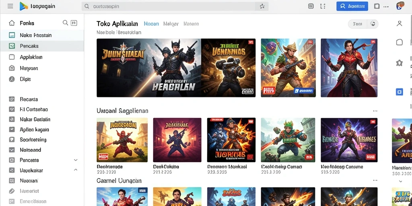This screenshot has width=412, height=206.
Task: Expand the chevron below right edge thumbnail
Action: point(400,181)
